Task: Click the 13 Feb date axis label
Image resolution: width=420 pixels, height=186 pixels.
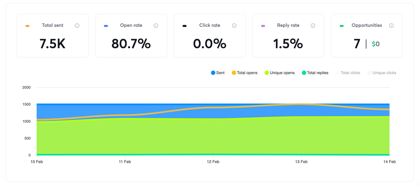Action: (x=301, y=162)
